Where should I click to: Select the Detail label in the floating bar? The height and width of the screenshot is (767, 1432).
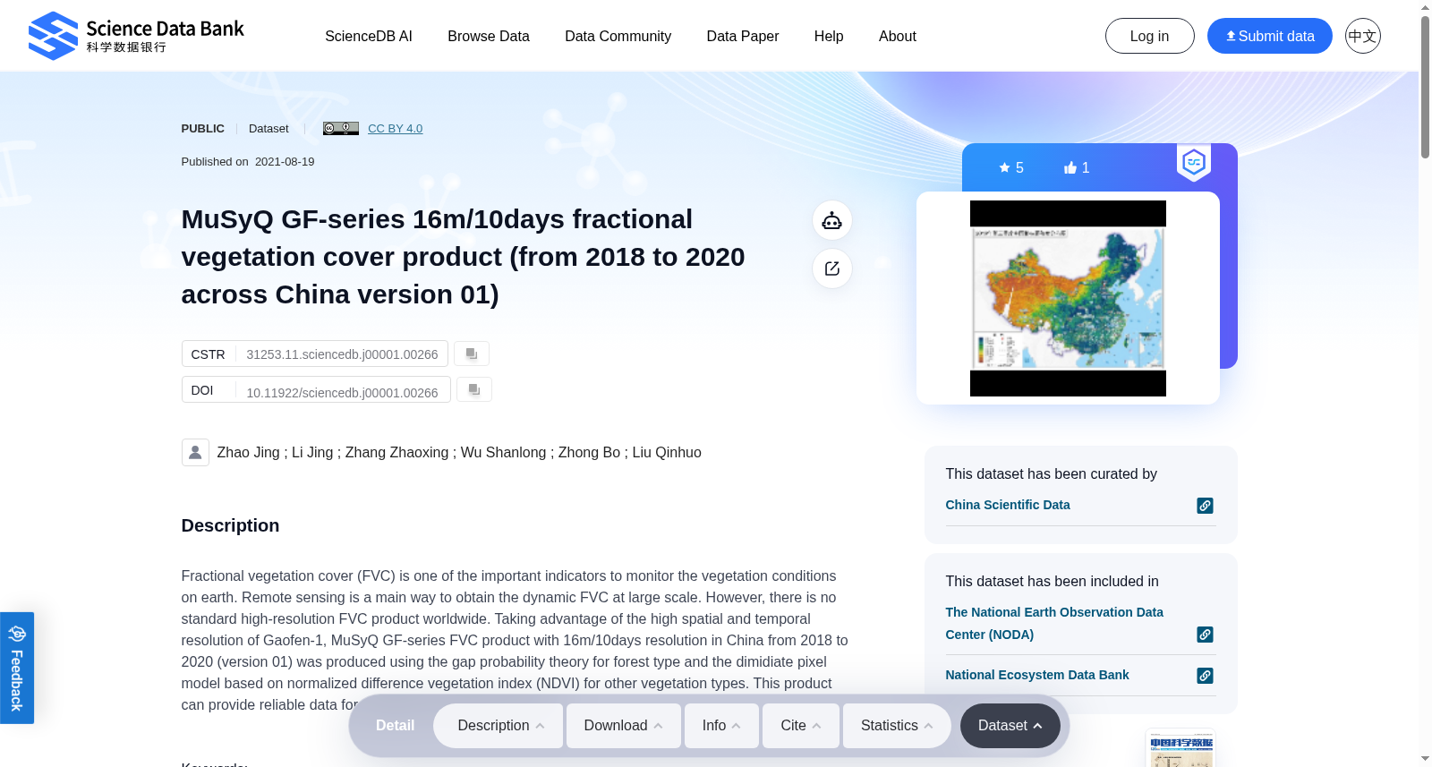(395, 726)
